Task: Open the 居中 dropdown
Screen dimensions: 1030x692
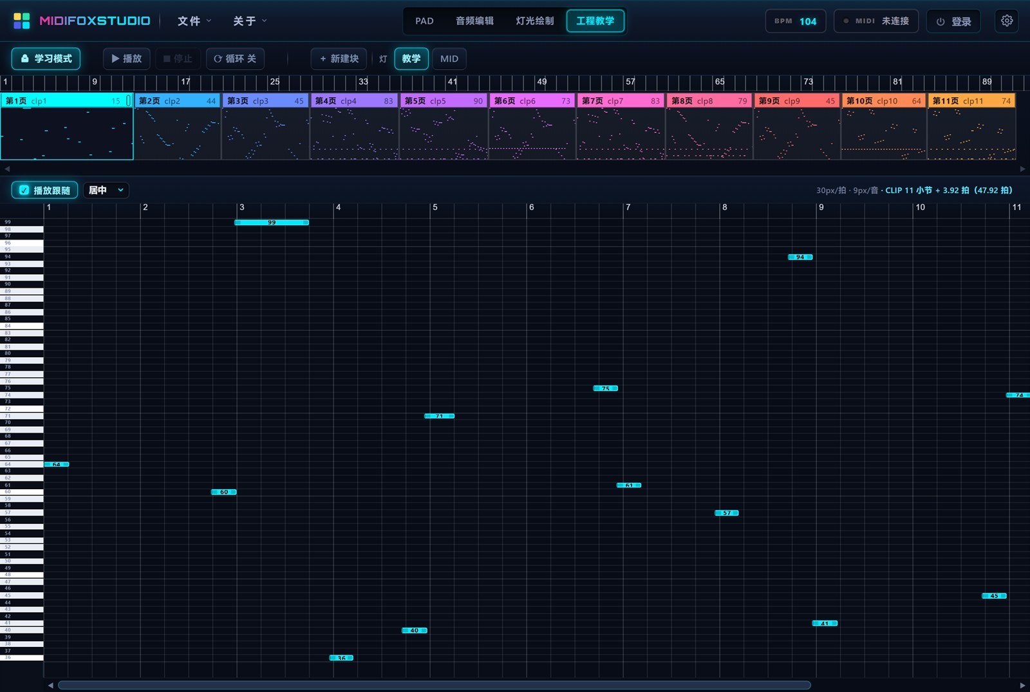Action: pos(106,190)
